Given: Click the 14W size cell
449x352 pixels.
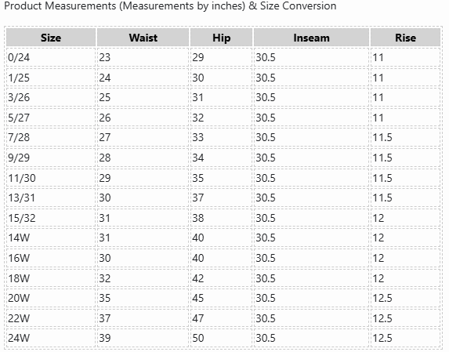Looking at the screenshot, I should (x=51, y=238).
